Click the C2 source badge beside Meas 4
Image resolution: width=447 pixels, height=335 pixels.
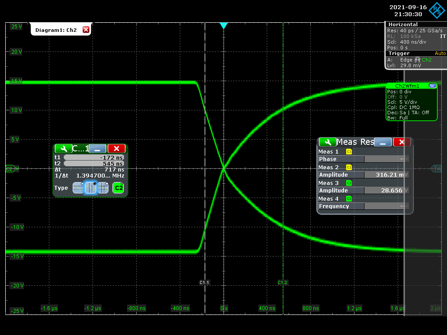coord(349,198)
